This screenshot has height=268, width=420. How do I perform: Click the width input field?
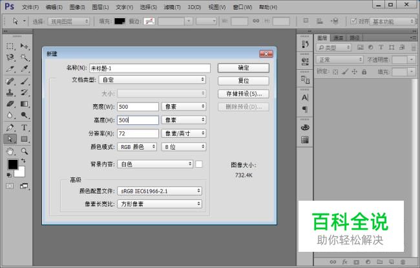(138, 107)
